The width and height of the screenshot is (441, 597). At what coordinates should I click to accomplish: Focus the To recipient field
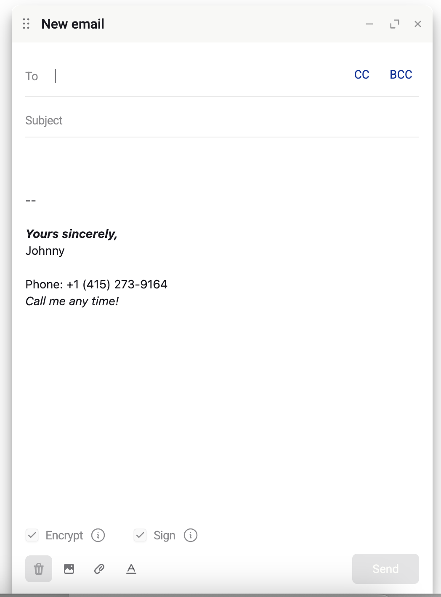[x=198, y=76]
